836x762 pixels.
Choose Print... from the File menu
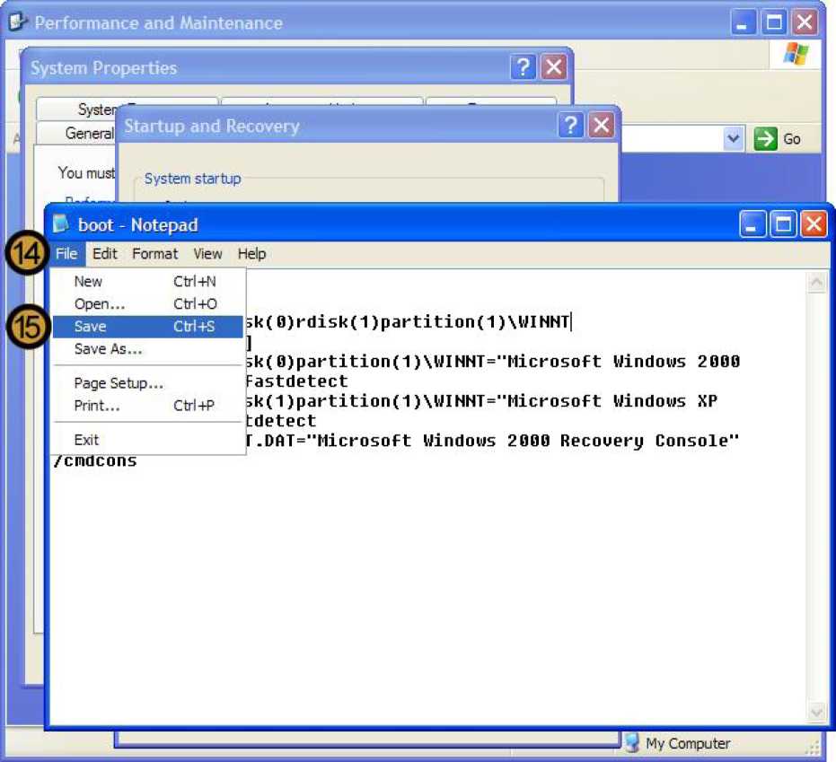[148, 406]
